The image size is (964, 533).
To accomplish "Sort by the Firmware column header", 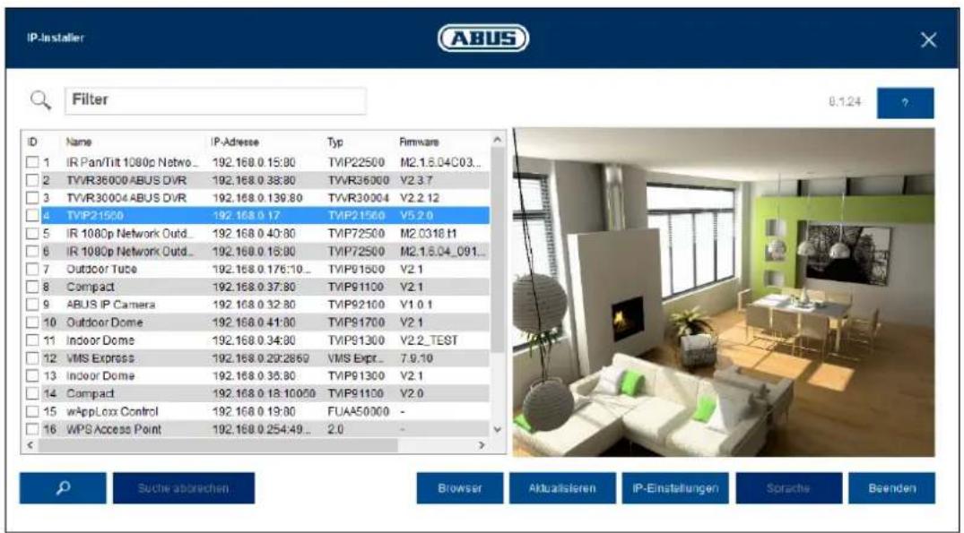I will point(420,142).
